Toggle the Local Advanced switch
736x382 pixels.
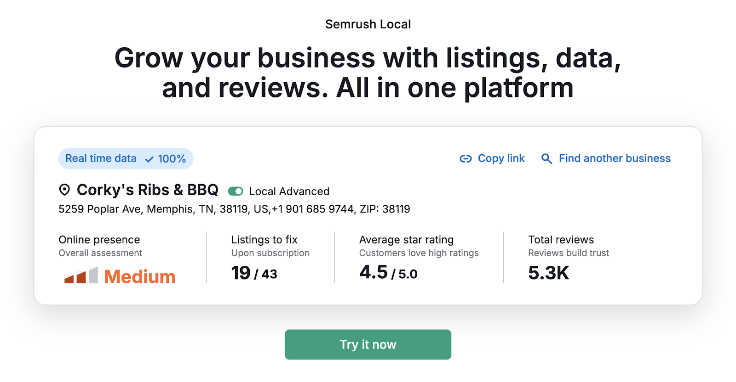point(236,191)
